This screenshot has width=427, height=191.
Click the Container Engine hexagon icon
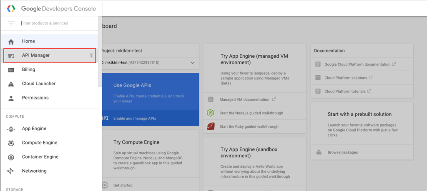point(11,157)
